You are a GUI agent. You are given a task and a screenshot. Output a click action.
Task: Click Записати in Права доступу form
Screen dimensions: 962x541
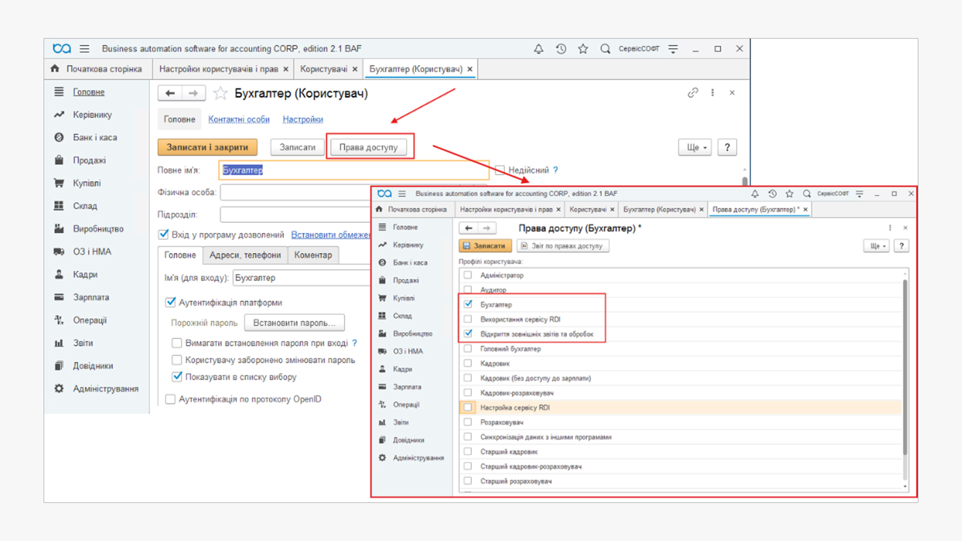pos(485,246)
